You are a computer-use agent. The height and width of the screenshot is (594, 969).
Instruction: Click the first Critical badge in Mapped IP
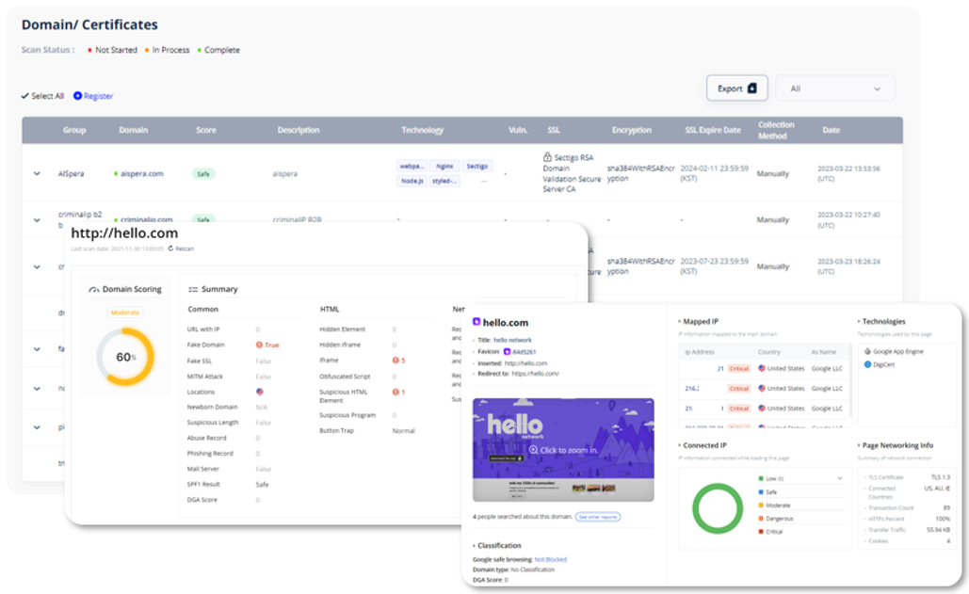click(738, 369)
